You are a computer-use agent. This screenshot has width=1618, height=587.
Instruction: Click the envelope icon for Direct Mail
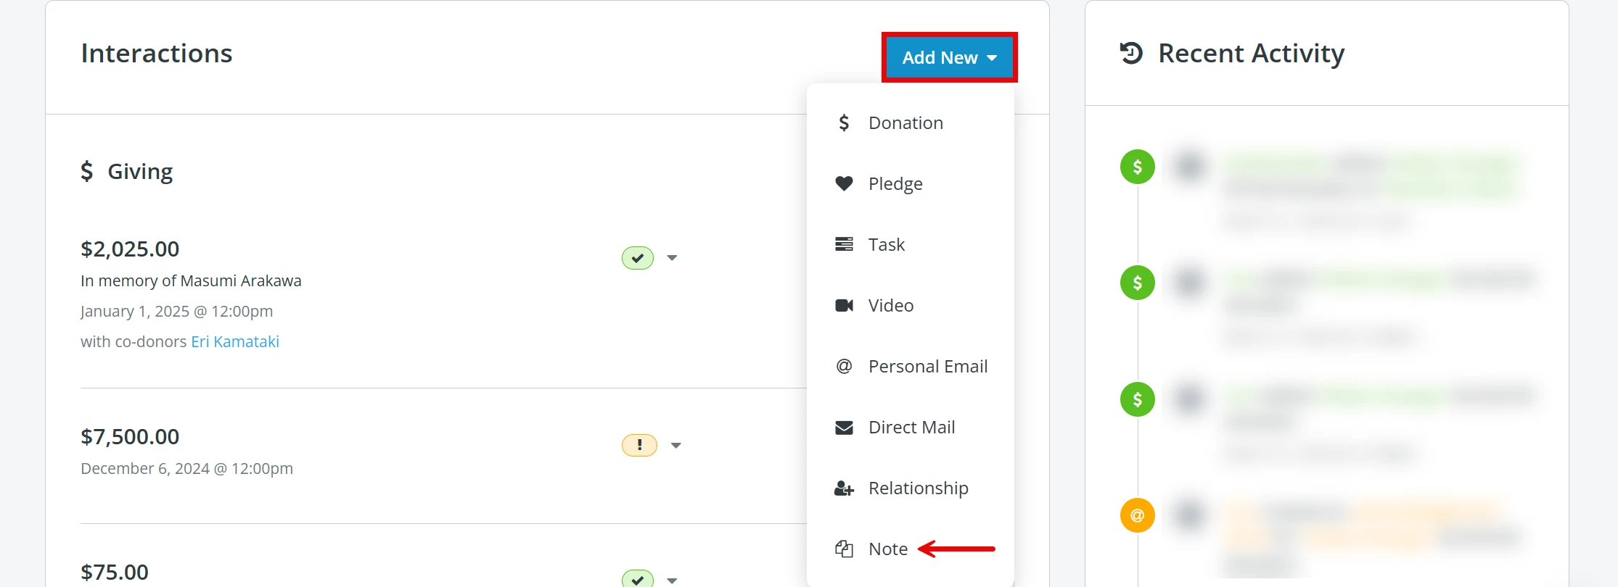(x=844, y=428)
